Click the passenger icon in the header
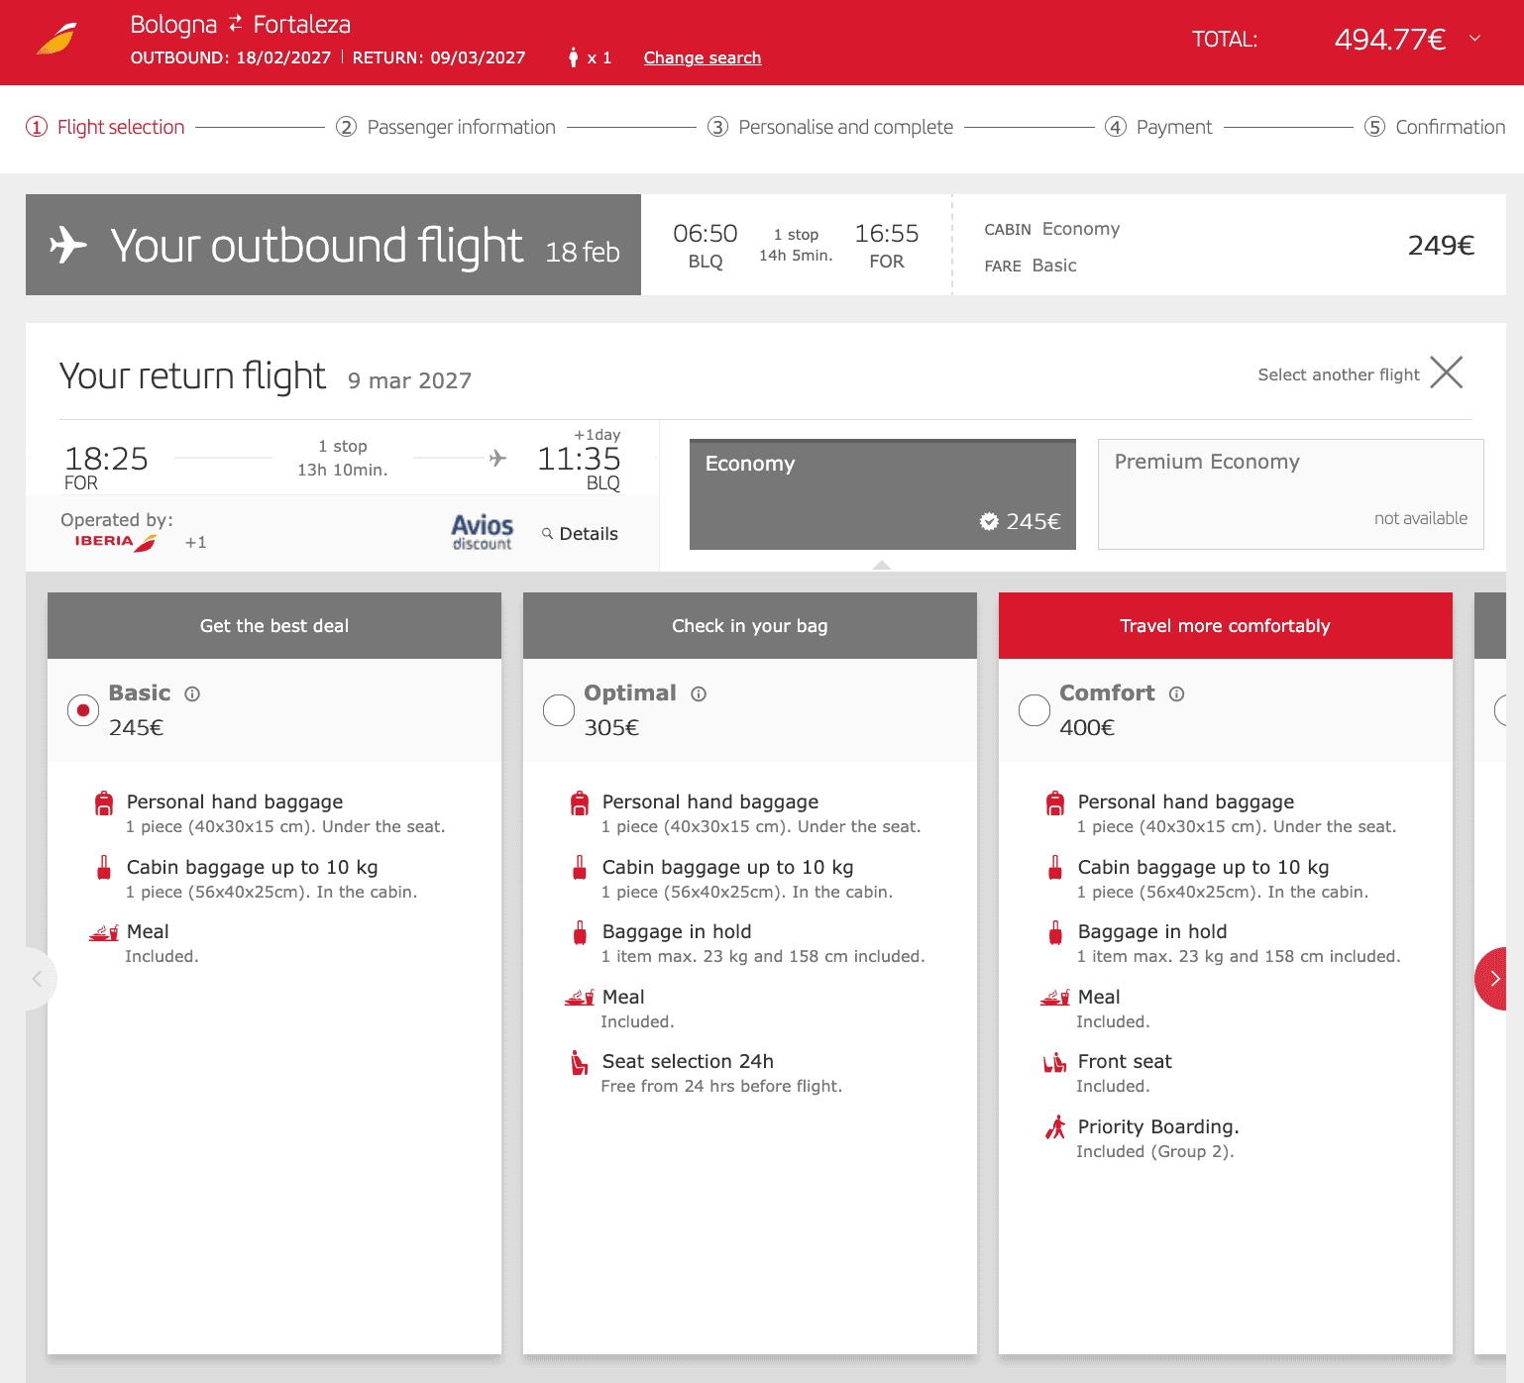 pos(573,57)
